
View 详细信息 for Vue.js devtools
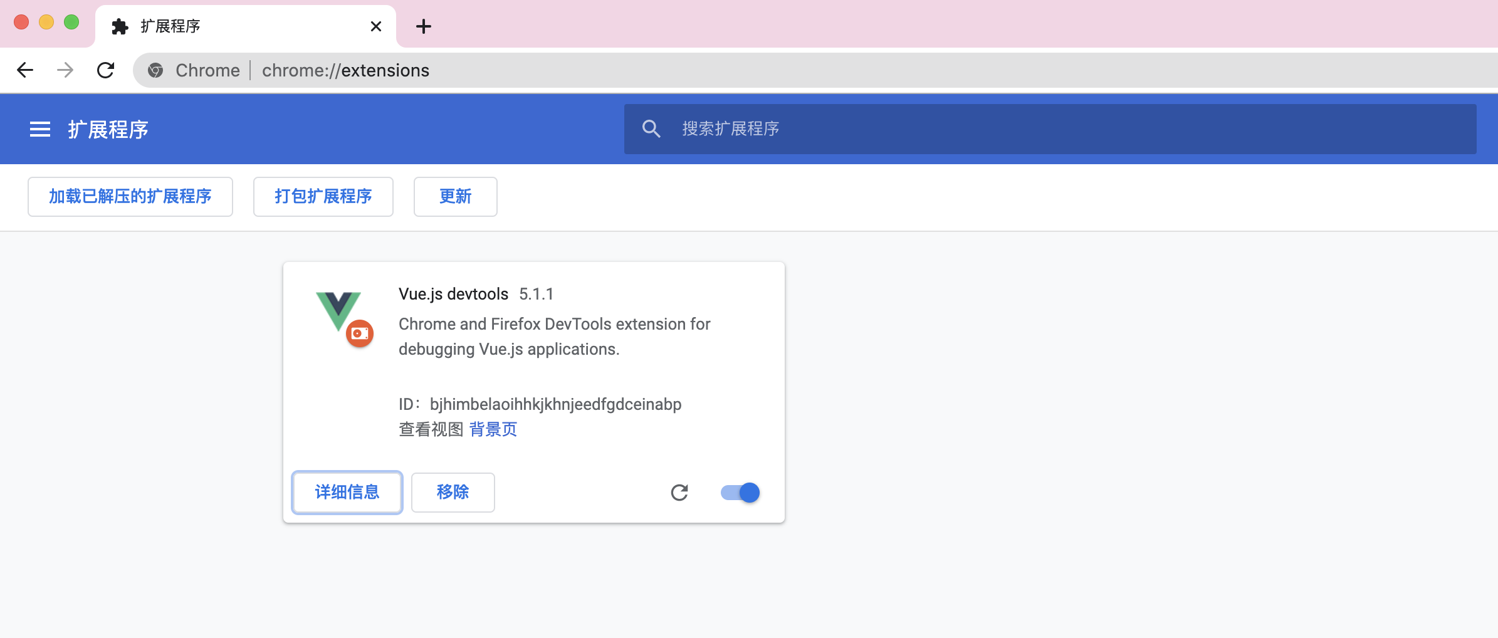347,493
